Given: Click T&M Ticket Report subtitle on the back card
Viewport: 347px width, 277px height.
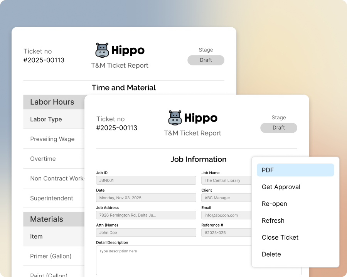Looking at the screenshot, I should 120,66.
